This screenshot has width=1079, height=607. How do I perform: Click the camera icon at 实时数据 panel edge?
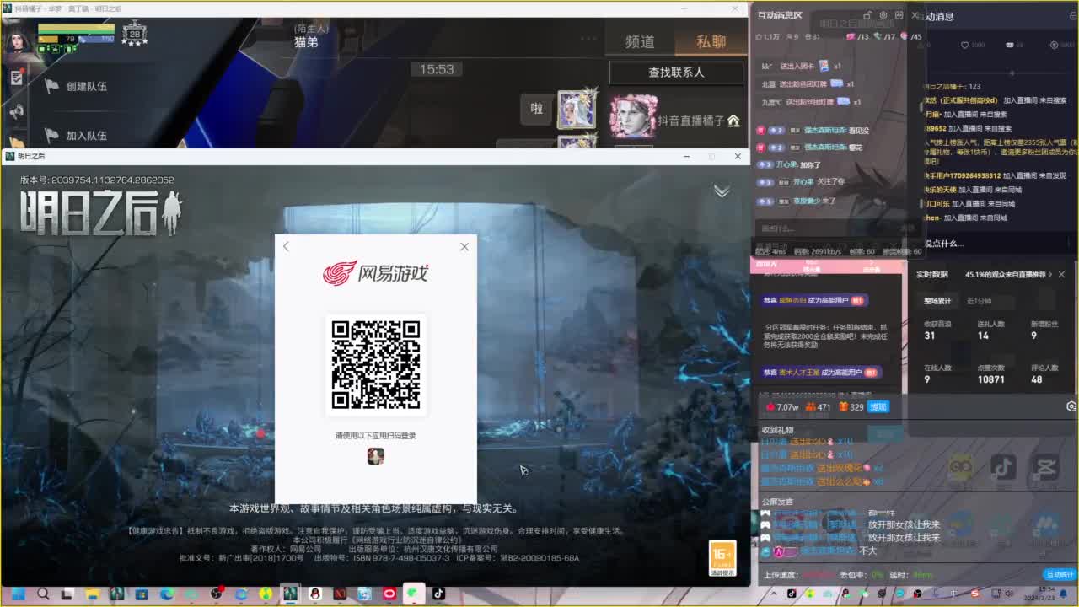click(1071, 406)
